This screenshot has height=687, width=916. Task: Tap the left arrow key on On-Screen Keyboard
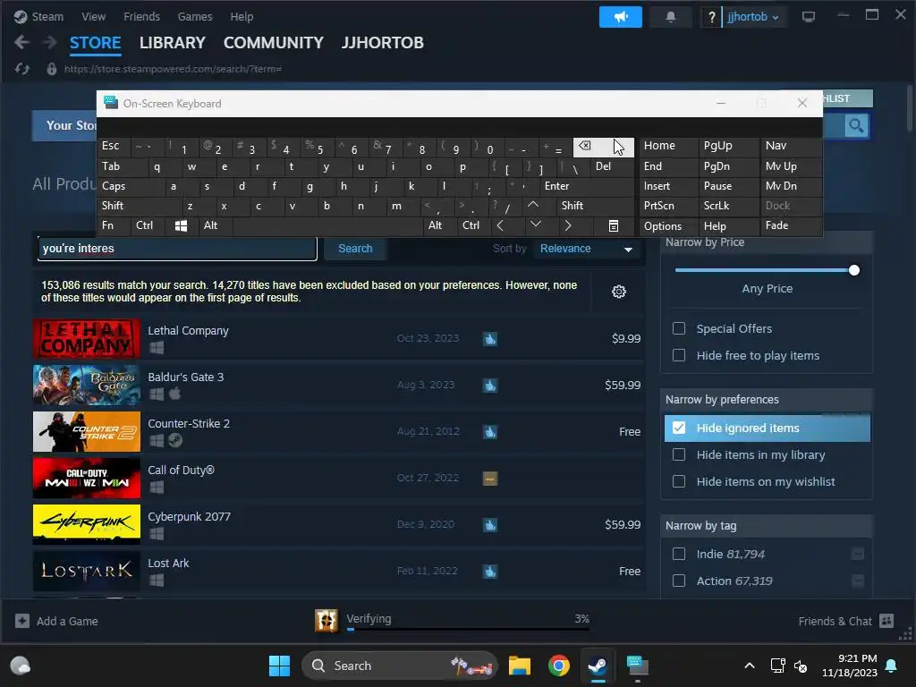point(500,225)
